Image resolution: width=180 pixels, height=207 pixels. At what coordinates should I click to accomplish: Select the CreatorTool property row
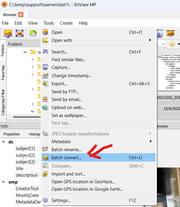(27, 189)
